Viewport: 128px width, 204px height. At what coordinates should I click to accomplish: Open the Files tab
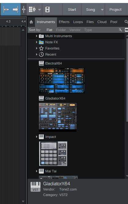90,22
